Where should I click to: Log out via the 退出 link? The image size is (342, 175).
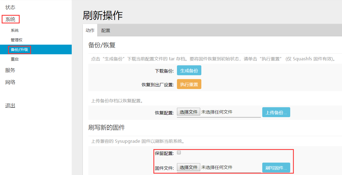pos(10,105)
